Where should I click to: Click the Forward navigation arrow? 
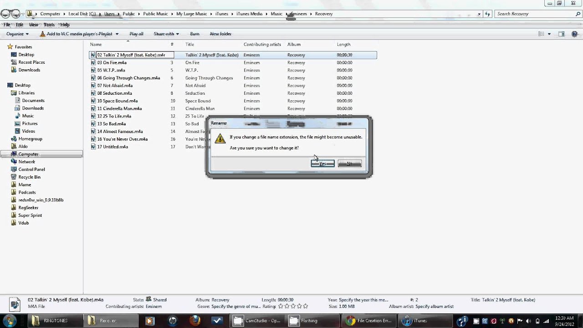(15, 14)
